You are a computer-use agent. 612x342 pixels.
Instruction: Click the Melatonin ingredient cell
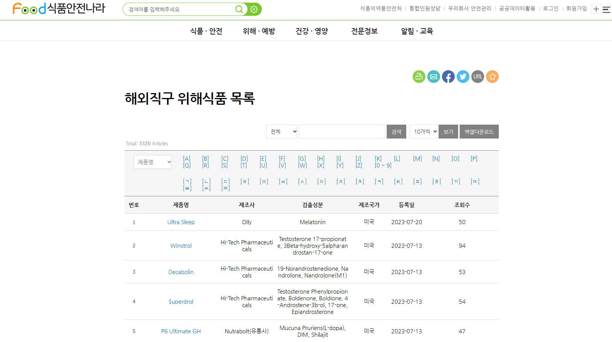(313, 222)
